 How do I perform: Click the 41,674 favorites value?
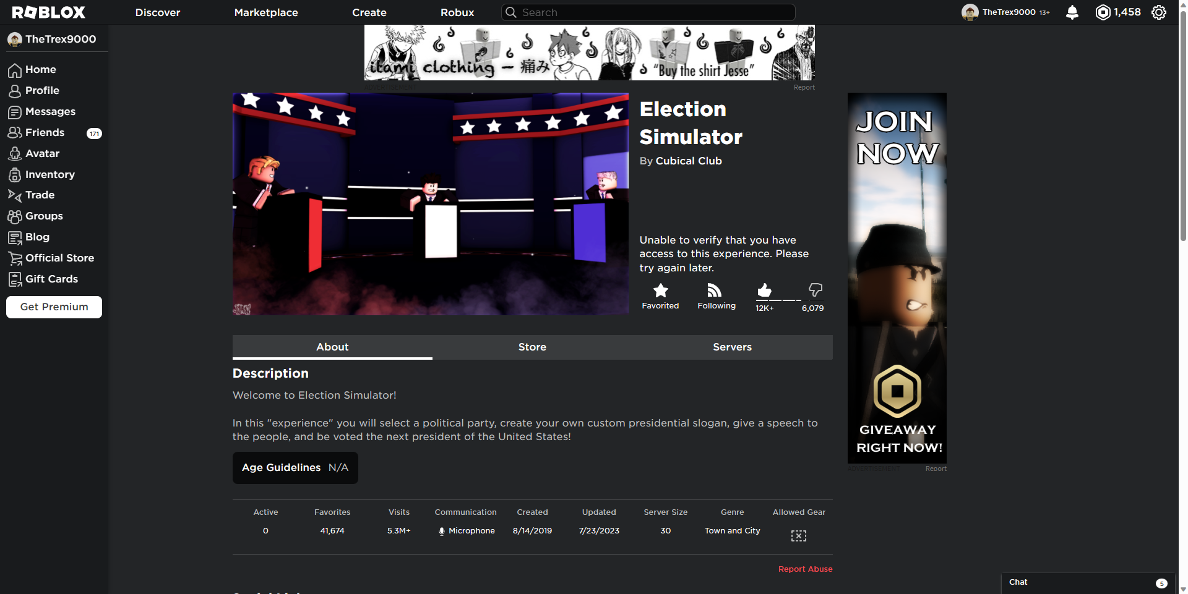coord(332,531)
